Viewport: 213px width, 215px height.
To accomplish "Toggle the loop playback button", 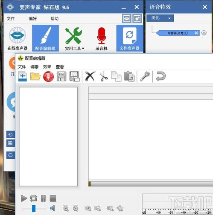I will coord(34,198).
